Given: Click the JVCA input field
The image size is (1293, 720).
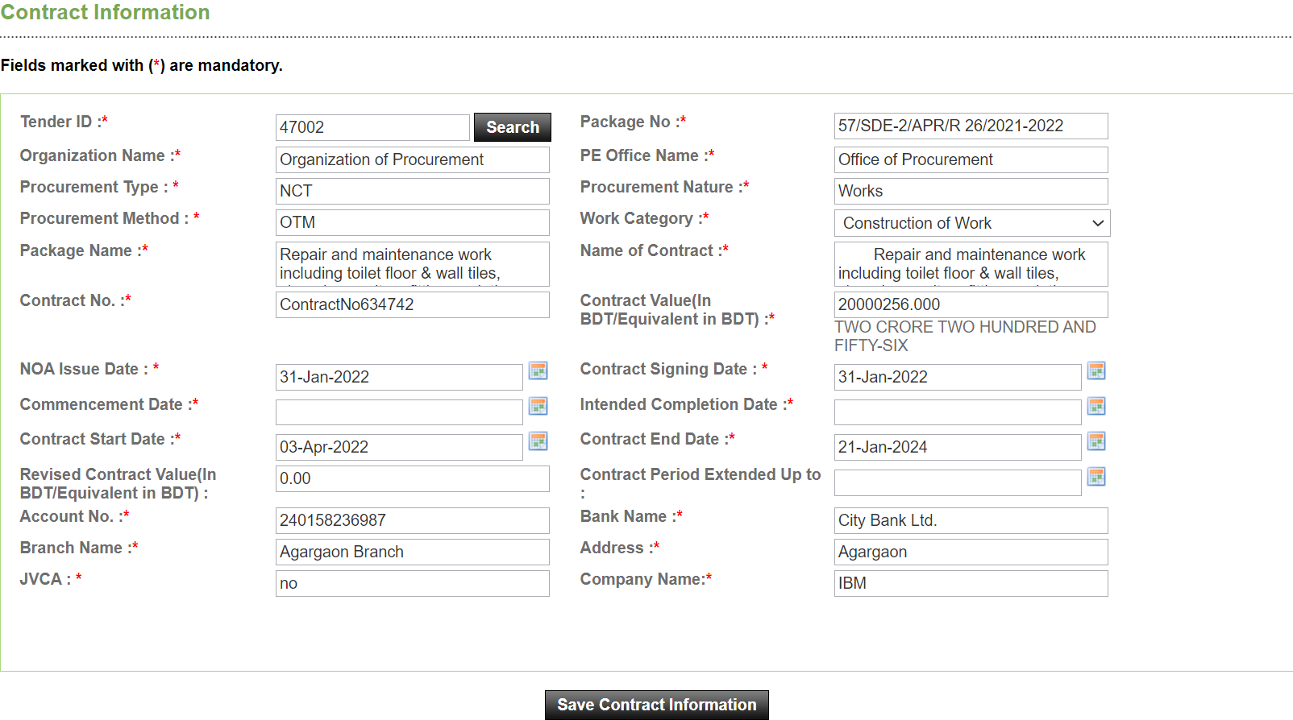Looking at the screenshot, I should (413, 583).
